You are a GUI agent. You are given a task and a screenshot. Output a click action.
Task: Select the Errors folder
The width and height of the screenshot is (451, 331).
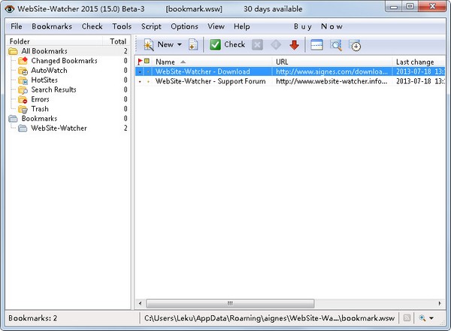40,99
